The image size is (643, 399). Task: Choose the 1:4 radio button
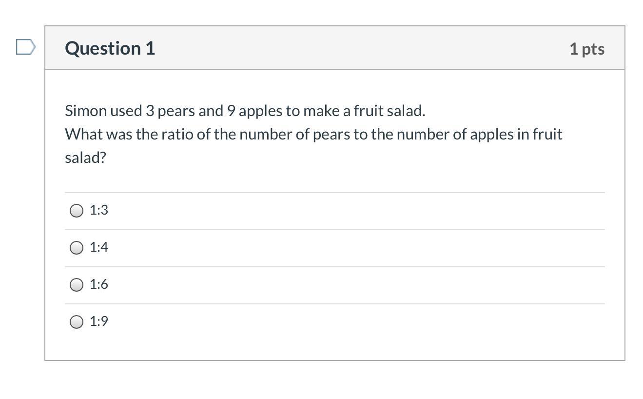[x=77, y=248]
